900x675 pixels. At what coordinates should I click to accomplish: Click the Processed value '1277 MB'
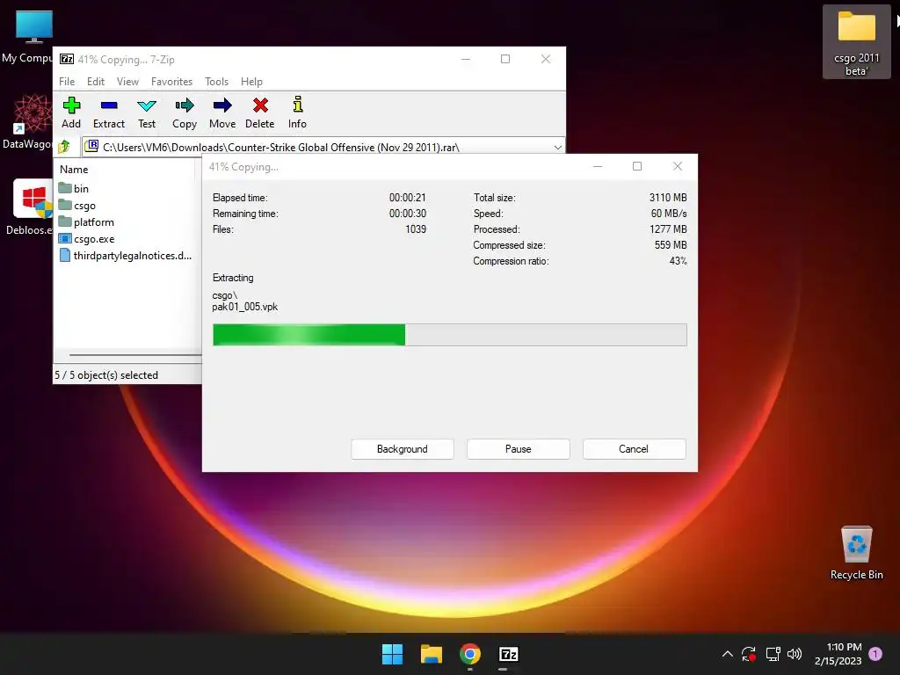tap(668, 229)
